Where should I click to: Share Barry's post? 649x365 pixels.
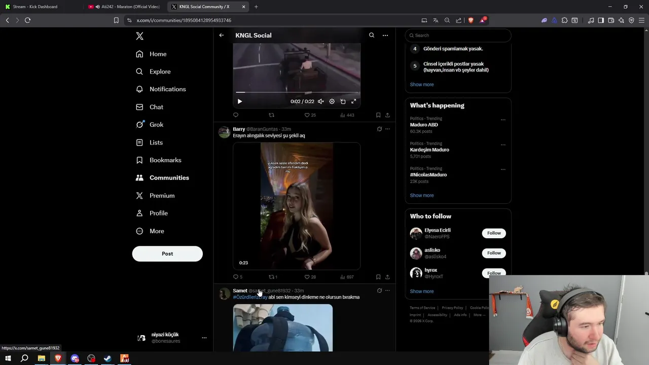[x=387, y=277]
